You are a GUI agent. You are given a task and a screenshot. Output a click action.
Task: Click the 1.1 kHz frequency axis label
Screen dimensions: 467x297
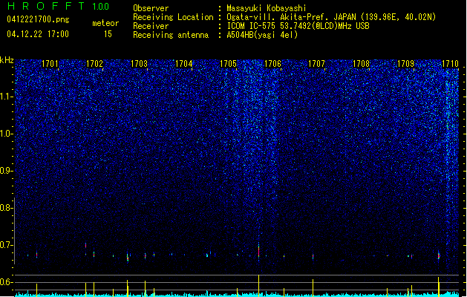point(6,97)
